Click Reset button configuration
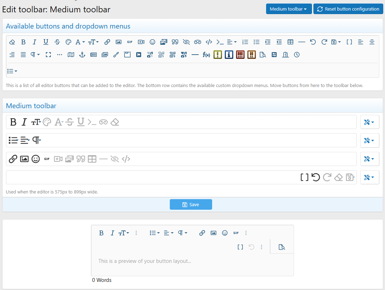The width and height of the screenshot is (385, 290). pyautogui.click(x=348, y=9)
